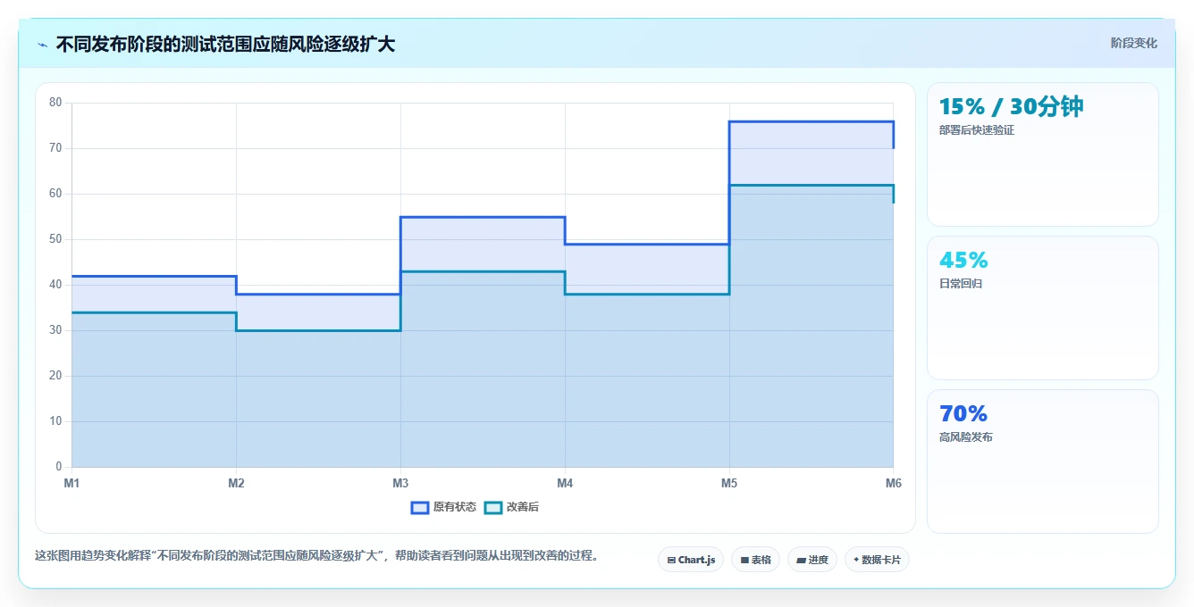Click the chart title 不同发布阶段的测试范围应随风险逐级扩大
Screen dimensions: 1194x607
225,44
